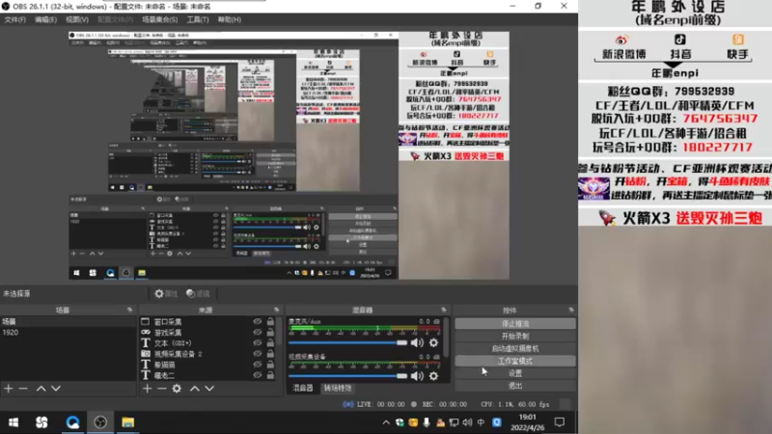Screen dimensions: 772x434
Task: Open source properties gear (属性) in source toolbar
Action: point(165,294)
